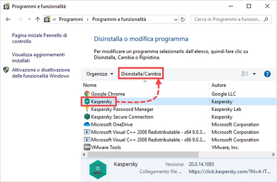Open Attivazione o disattivazione delle funzionalità Windows

tap(41, 73)
